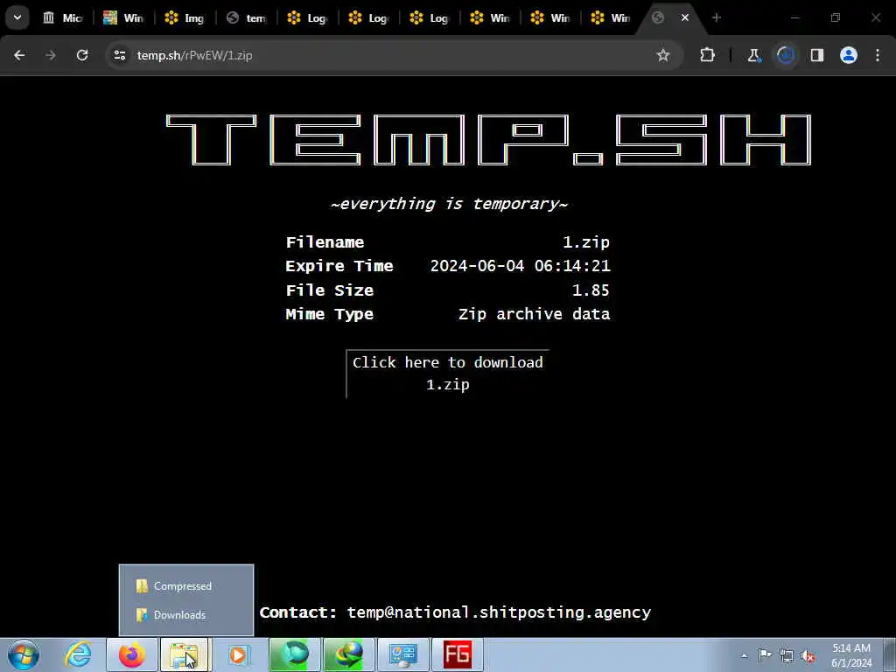Screen dimensions: 896x672
Task: Open green globe app in taskbar
Action: [x=295, y=654]
